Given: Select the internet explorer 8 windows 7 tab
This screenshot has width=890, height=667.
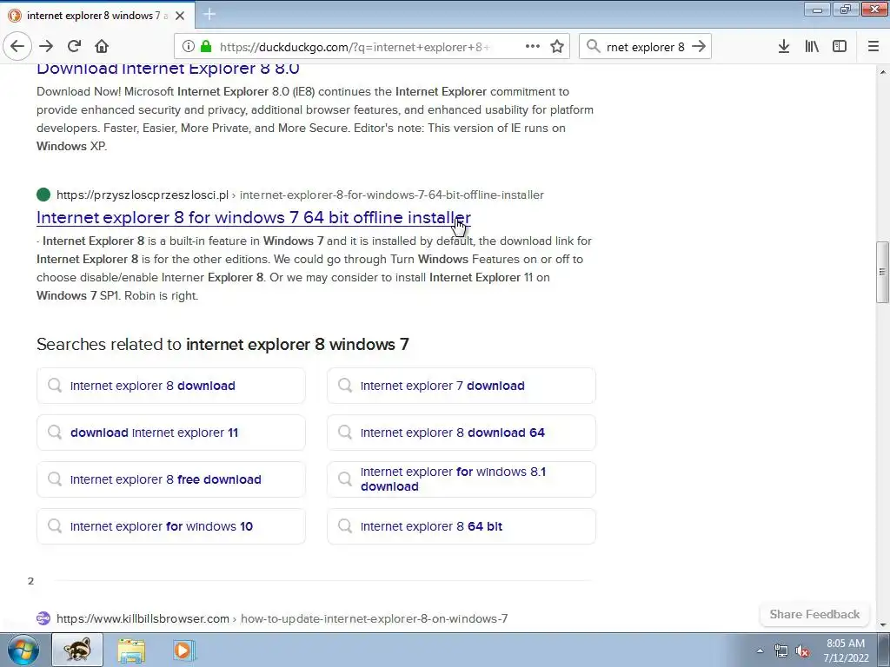Looking at the screenshot, I should point(97,16).
